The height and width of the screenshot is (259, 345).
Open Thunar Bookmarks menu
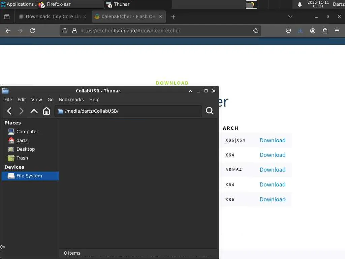(x=71, y=99)
